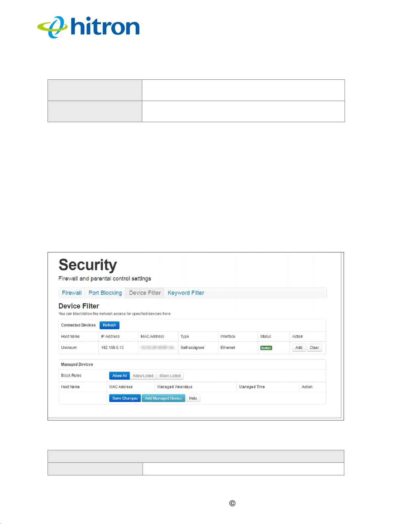Click the Hitron logo
This screenshot has height=524, width=404.
tap(88, 27)
